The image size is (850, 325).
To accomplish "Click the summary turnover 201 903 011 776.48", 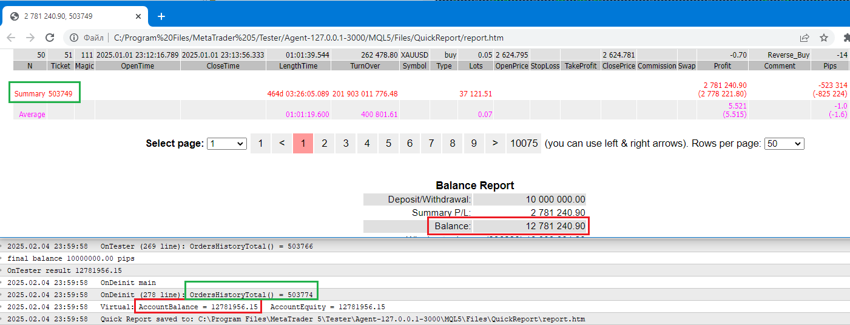I will 365,93.
